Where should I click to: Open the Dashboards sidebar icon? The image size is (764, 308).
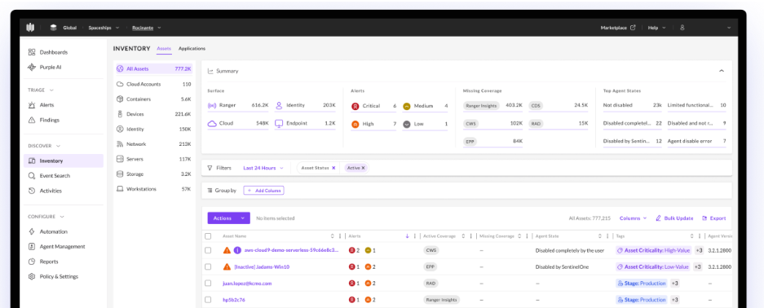(32, 52)
